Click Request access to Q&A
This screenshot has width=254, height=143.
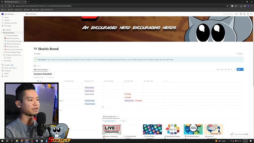(240, 134)
